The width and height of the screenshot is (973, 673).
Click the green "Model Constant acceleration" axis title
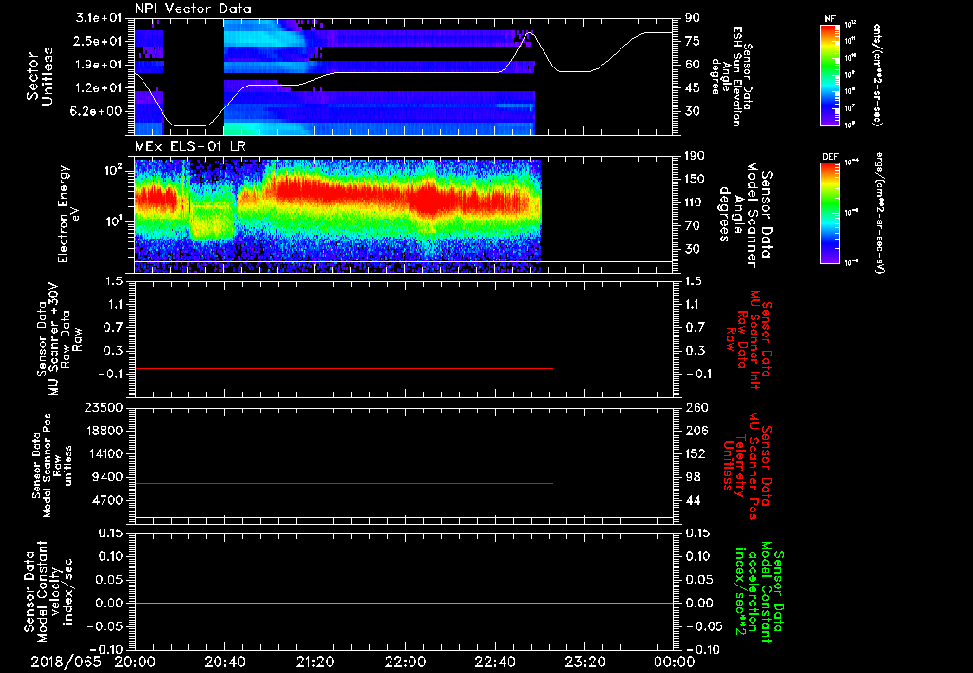tap(760, 593)
